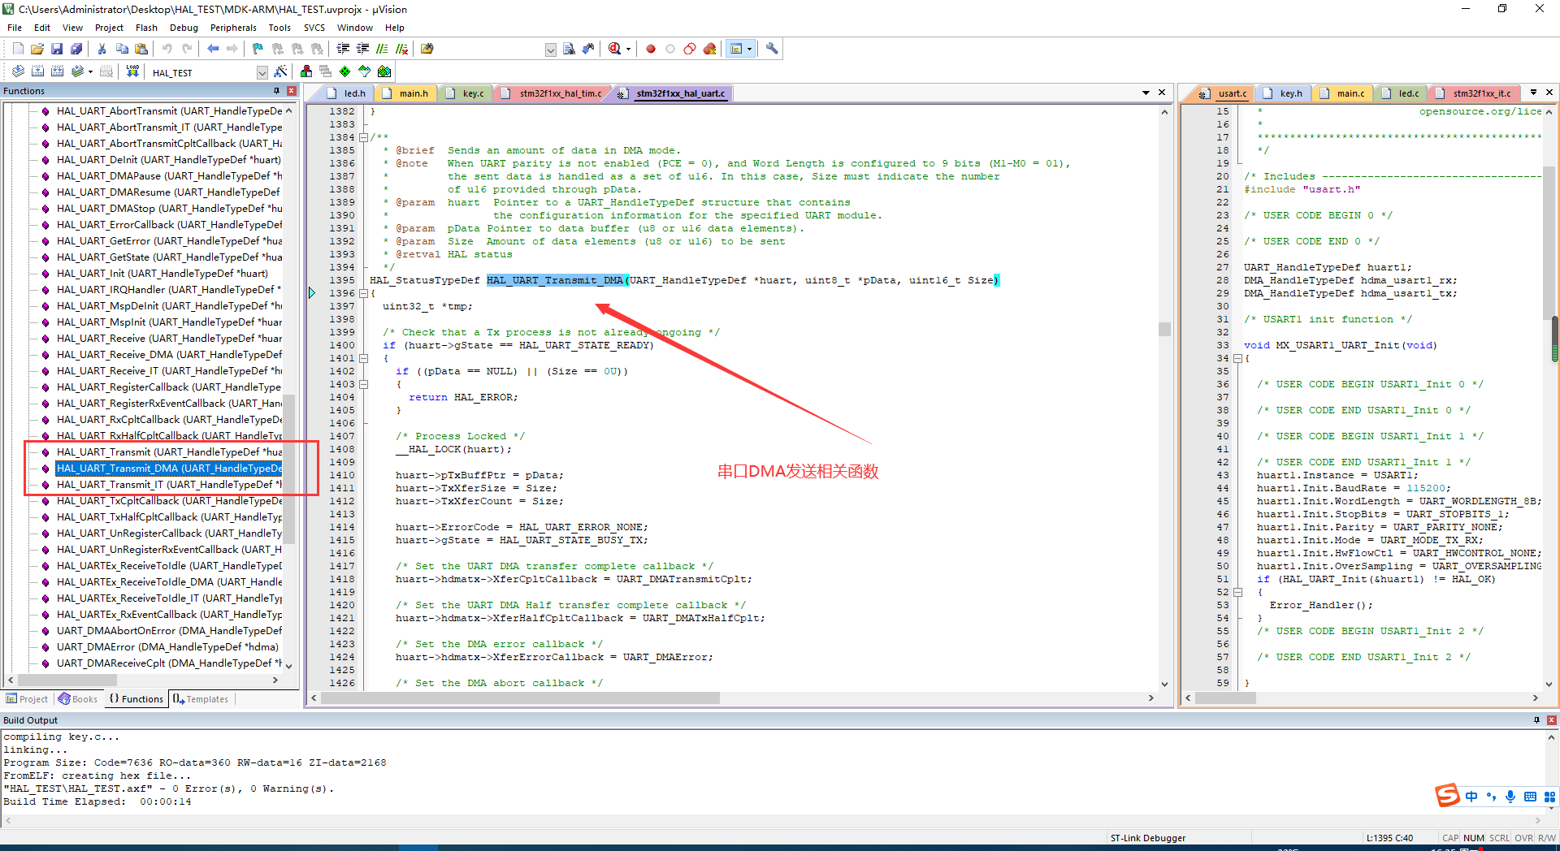The width and height of the screenshot is (1560, 851).
Task: Collapse comment block at line 1384
Action: (364, 137)
